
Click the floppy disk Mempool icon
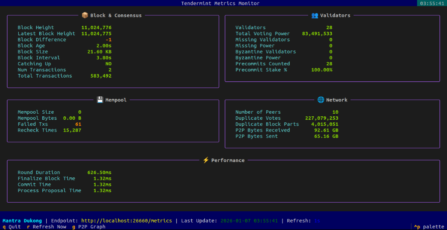tap(100, 100)
